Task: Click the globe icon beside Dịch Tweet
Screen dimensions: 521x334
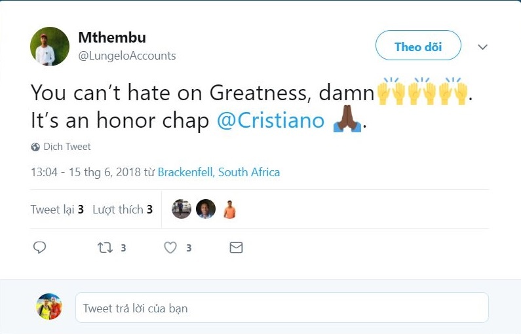Action: pyautogui.click(x=35, y=147)
